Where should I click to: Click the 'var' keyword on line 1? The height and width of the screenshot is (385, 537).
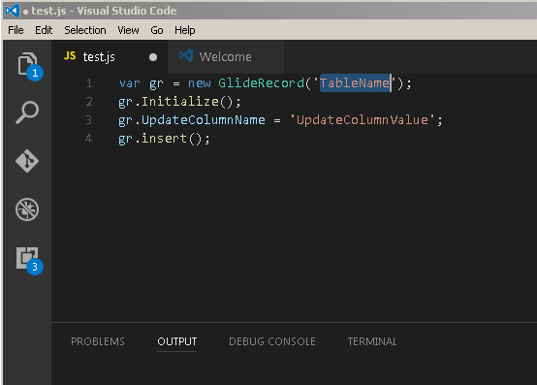click(130, 83)
